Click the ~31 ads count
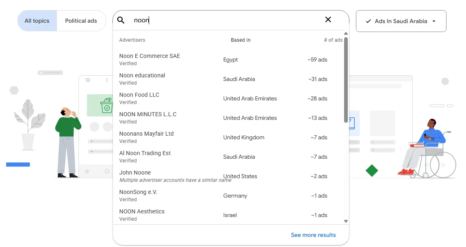 point(318,79)
